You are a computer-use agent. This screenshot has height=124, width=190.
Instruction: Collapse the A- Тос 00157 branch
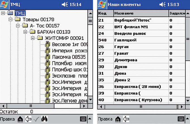[x=18, y=26]
